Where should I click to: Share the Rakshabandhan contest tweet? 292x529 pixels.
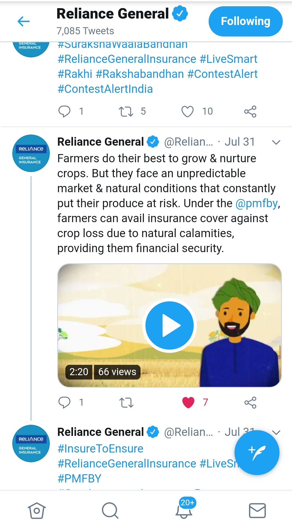250,111
